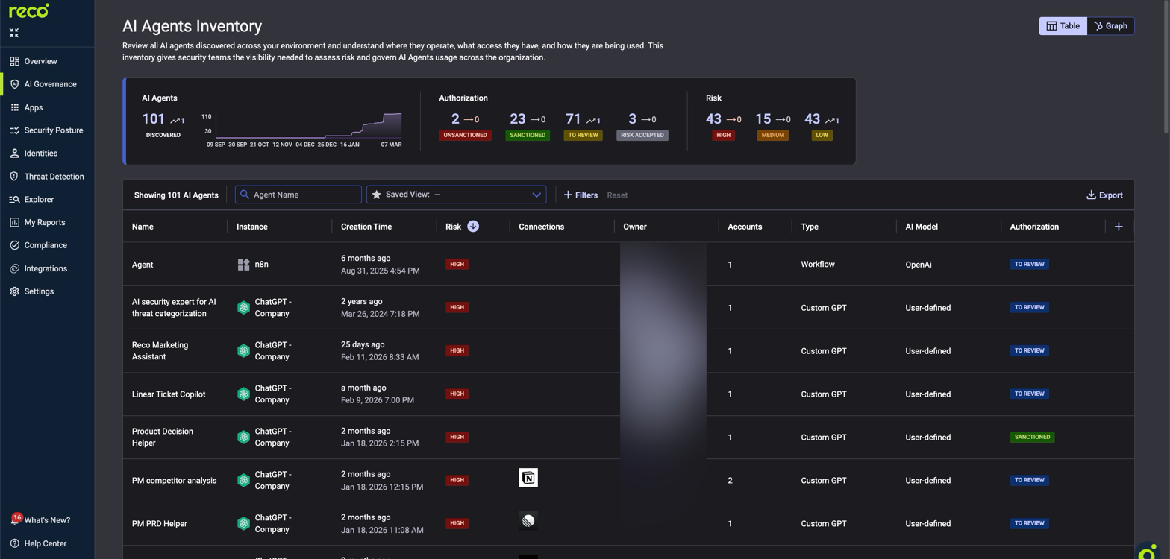
Task: Click the Identities person icon
Action: (14, 154)
